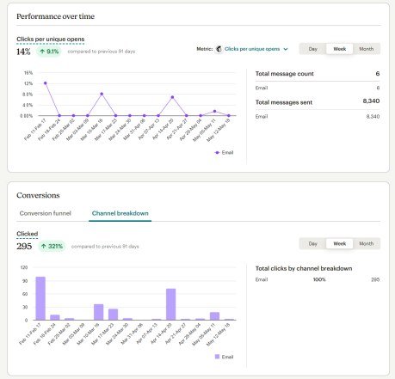Select Week in Performance over time
The image size is (395, 379).
point(339,49)
